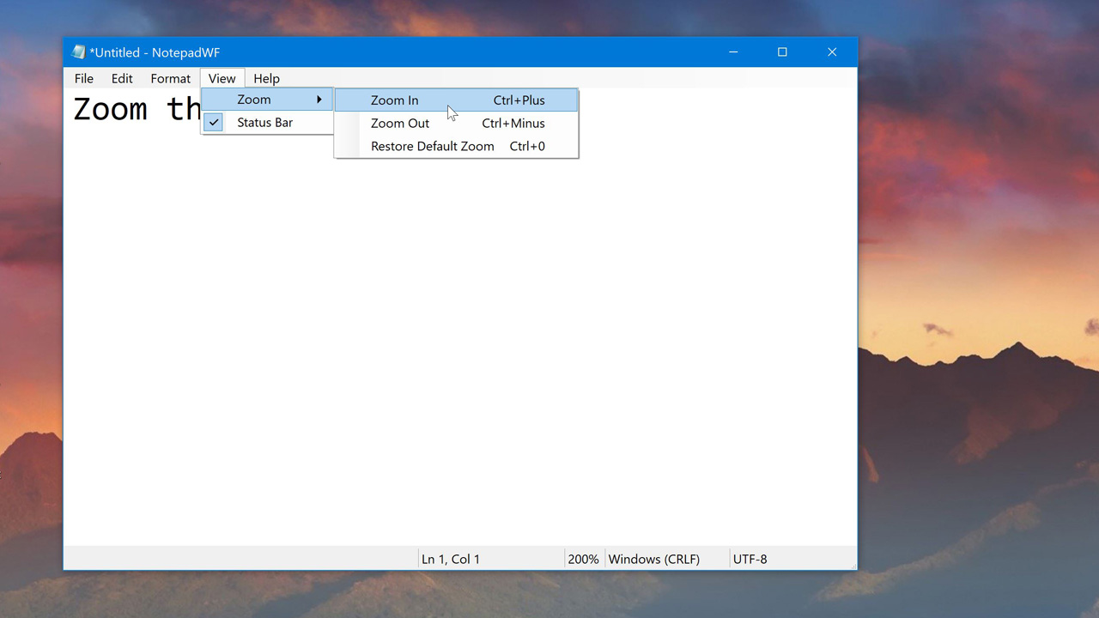The height and width of the screenshot is (618, 1099).
Task: Click inside the blank text editing area
Action: 459,343
